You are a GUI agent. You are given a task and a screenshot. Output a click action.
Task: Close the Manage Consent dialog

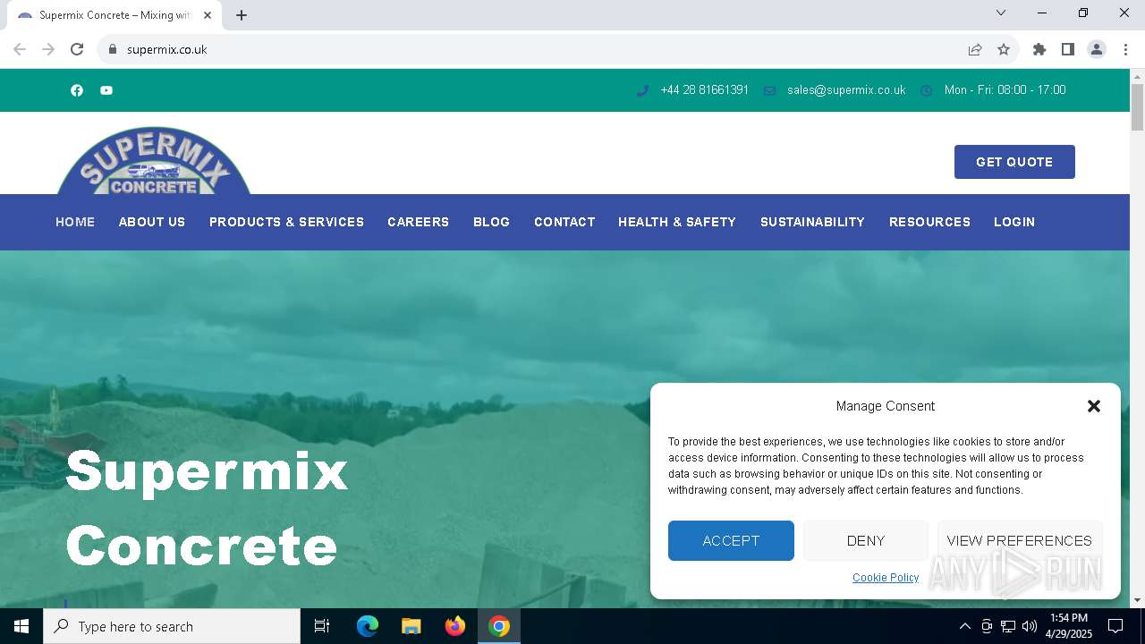point(1093,406)
